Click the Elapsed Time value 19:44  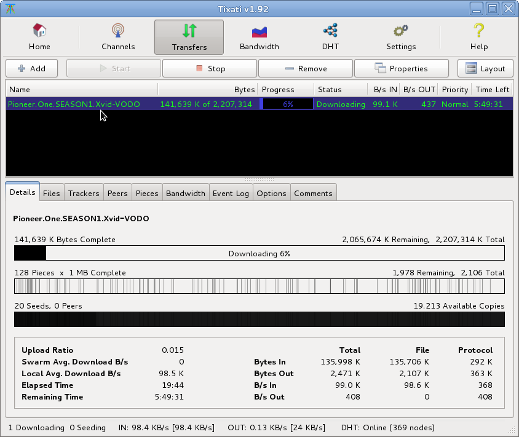coord(173,385)
